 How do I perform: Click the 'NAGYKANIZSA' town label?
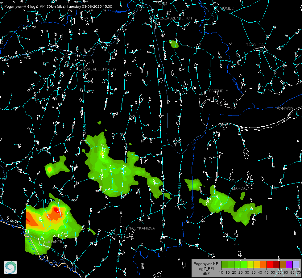point(142,228)
